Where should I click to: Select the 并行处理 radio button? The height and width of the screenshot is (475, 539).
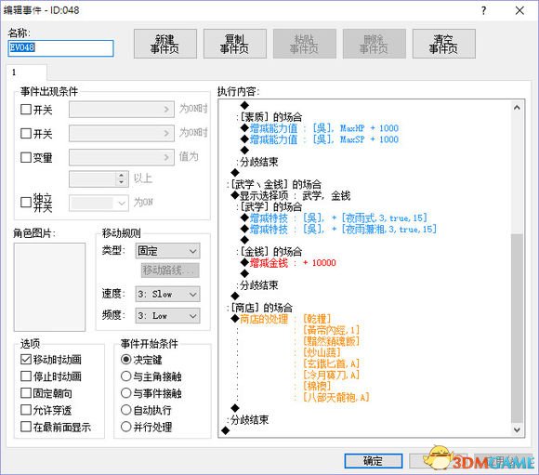click(x=126, y=427)
